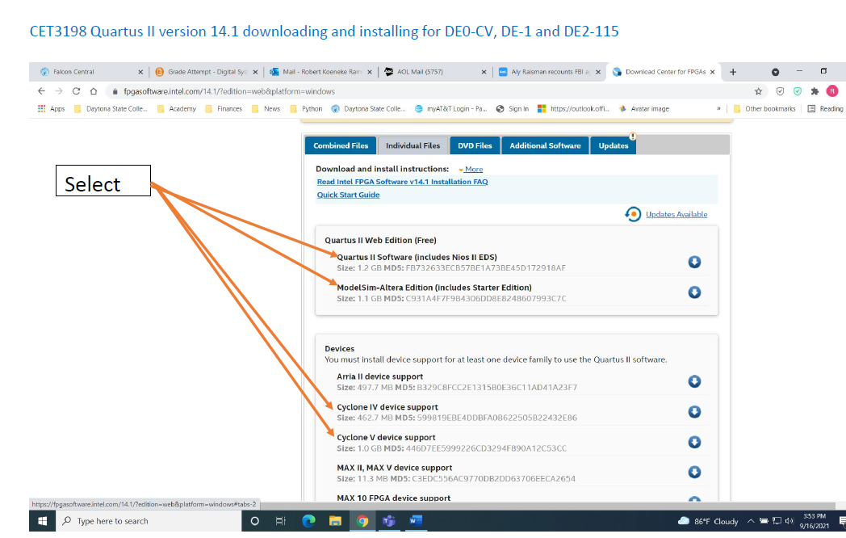Open the Chrome profile avatar R
Image resolution: width=846 pixels, height=538 pixels.
pos(832,91)
